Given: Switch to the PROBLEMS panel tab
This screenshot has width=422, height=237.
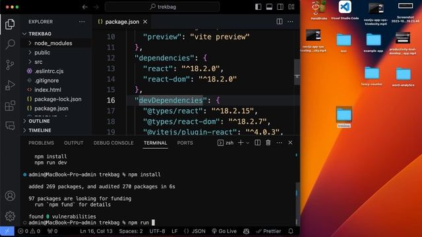Looking at the screenshot, I should click(x=41, y=143).
